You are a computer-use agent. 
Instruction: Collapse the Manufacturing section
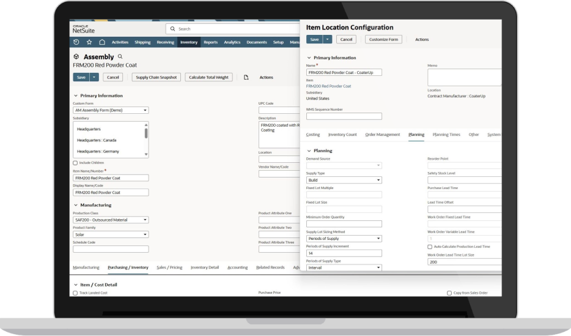tap(76, 205)
